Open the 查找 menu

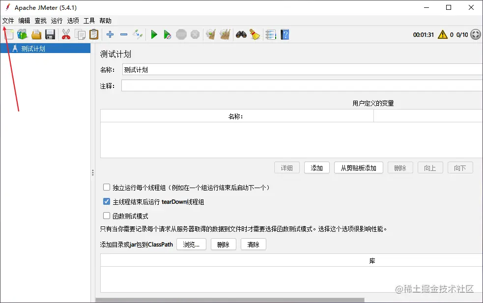(x=40, y=21)
